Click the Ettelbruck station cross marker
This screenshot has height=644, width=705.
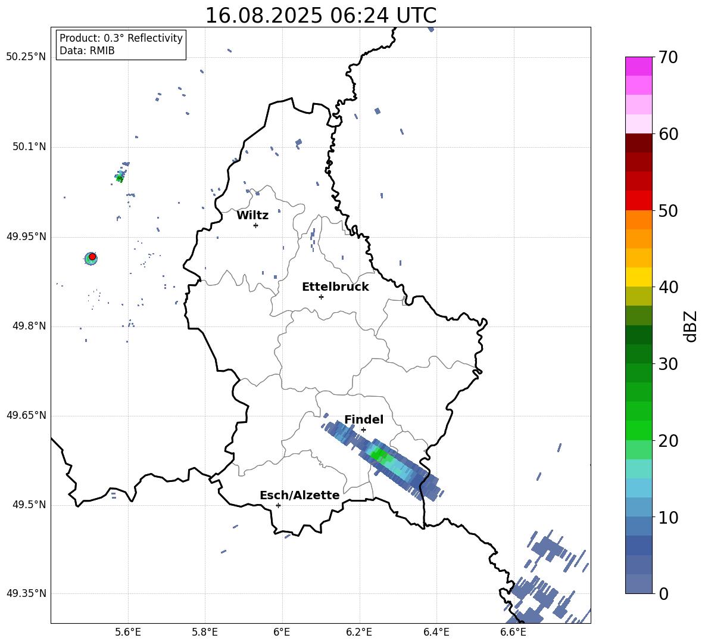321,297
